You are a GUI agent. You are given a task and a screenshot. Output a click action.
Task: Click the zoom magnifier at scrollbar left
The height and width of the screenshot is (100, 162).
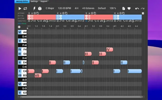pos(21,97)
